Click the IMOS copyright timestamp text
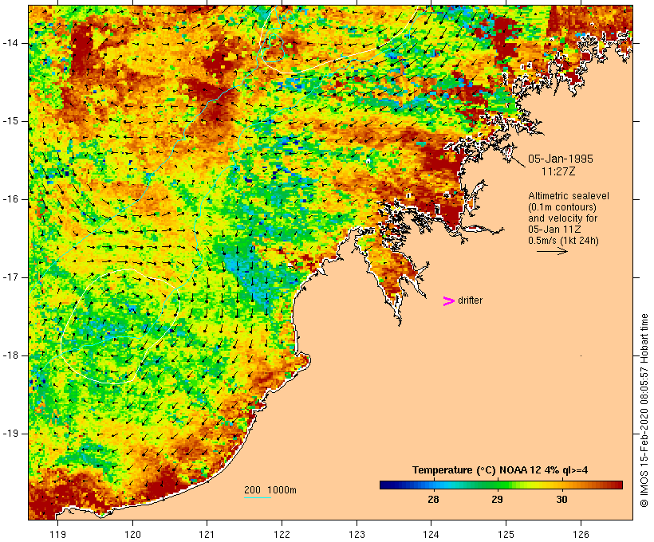The width and height of the screenshot is (654, 542). [644, 410]
